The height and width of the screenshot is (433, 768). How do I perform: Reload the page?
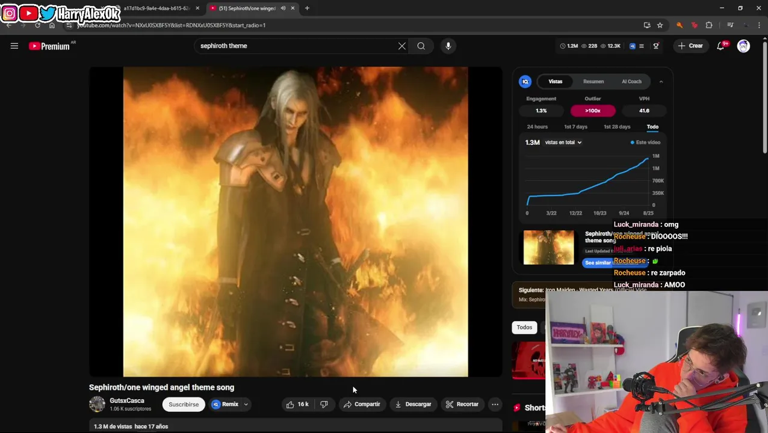point(37,25)
